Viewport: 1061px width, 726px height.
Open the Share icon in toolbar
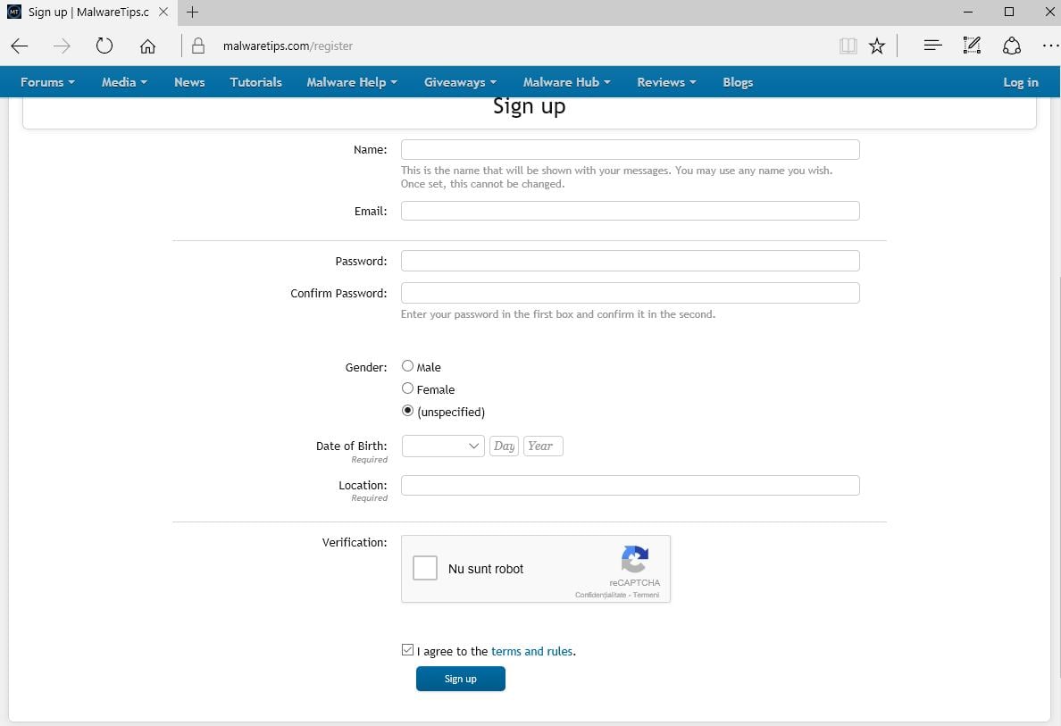click(1012, 46)
